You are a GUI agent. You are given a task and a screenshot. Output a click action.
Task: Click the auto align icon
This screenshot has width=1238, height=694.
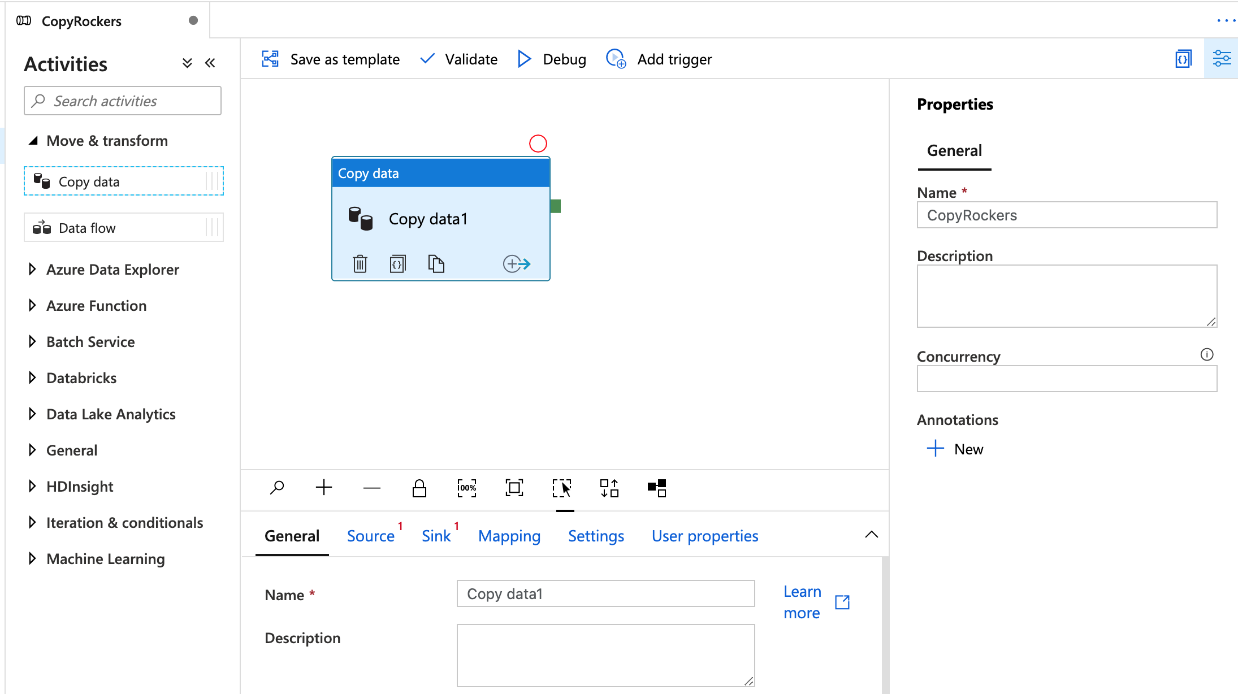(609, 488)
